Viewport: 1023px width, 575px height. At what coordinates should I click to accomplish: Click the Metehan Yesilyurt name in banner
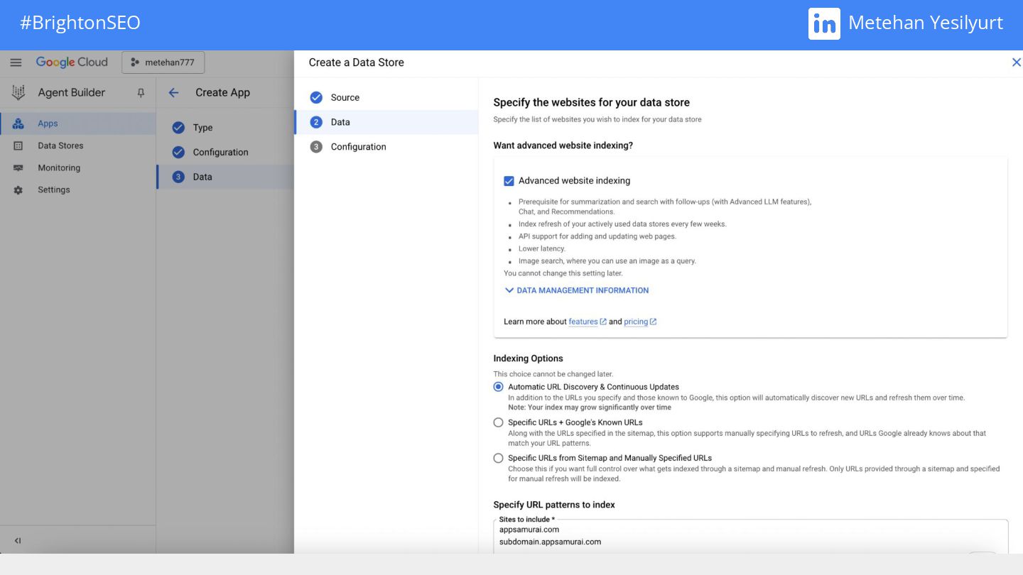[926, 23]
